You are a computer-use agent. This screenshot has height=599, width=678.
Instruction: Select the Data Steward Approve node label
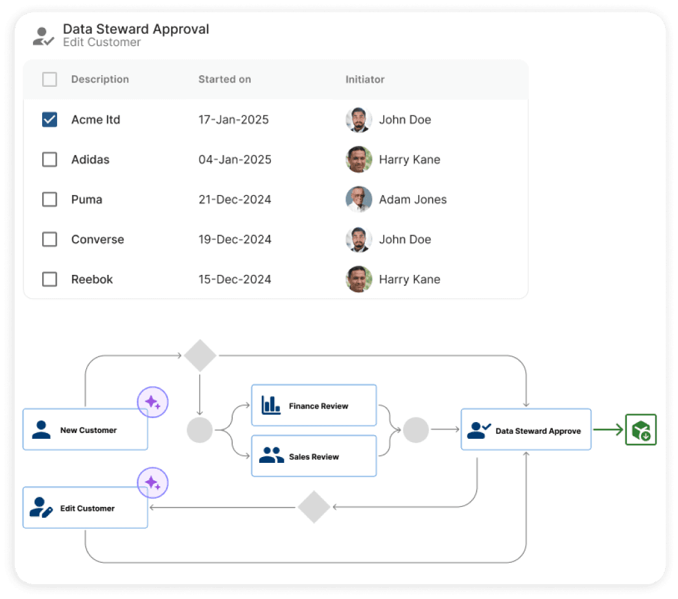539,431
